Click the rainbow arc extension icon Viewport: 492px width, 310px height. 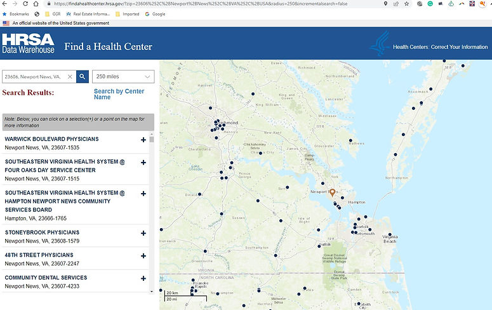(x=462, y=4)
